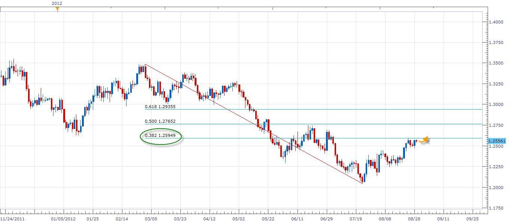
Task: Click the 03/23 date axis label
Action: pos(180,219)
